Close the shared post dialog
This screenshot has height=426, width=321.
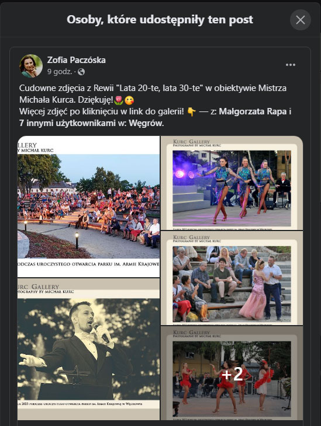click(x=301, y=20)
